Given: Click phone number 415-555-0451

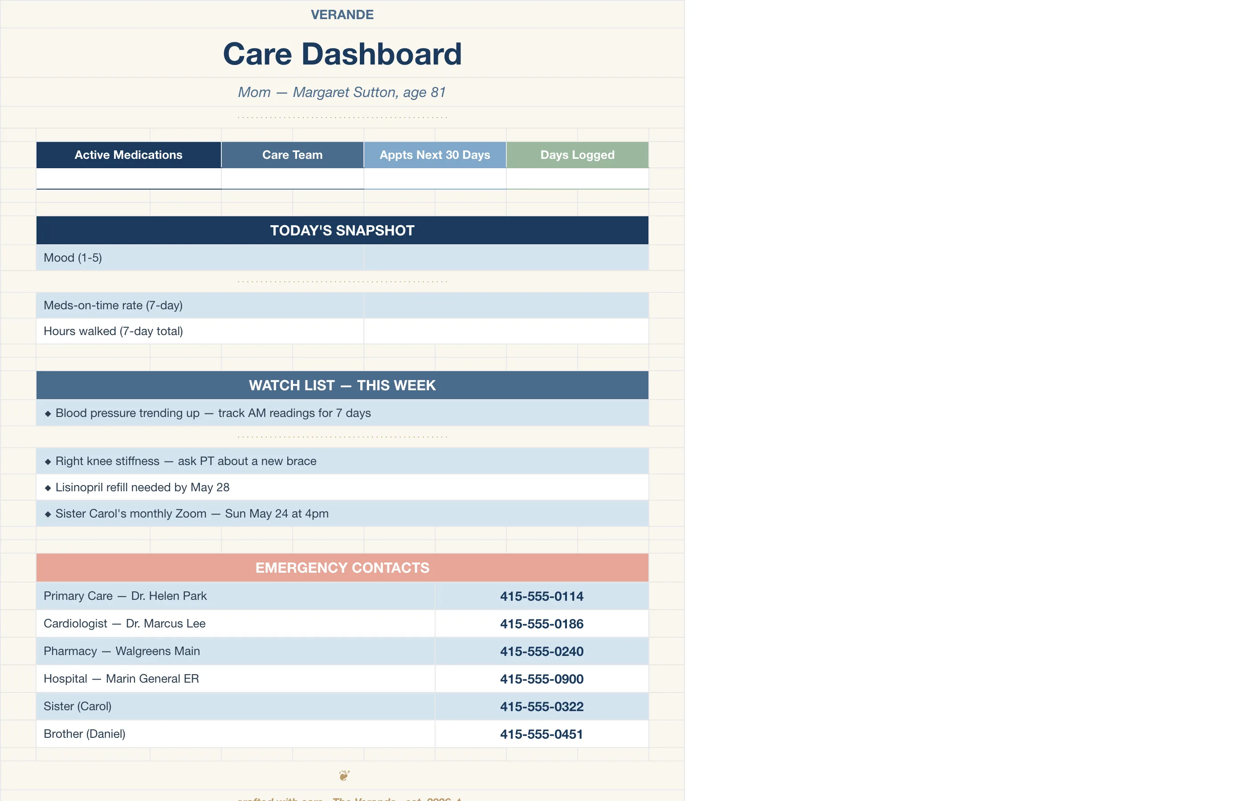Looking at the screenshot, I should 542,734.
